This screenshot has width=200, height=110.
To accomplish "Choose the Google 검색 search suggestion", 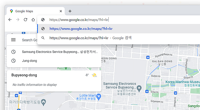I will pos(119,38).
